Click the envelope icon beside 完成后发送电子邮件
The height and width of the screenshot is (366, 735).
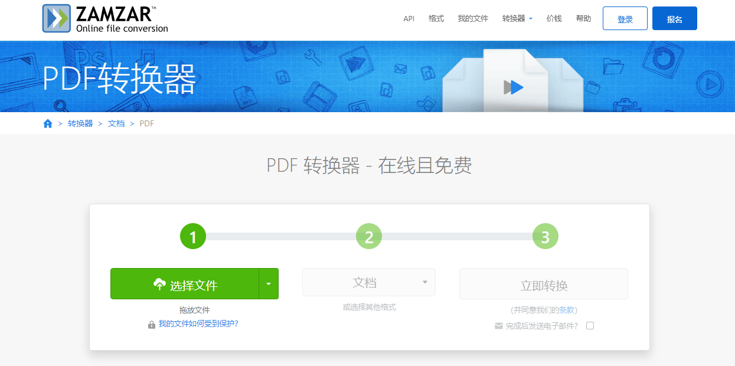[499, 325]
